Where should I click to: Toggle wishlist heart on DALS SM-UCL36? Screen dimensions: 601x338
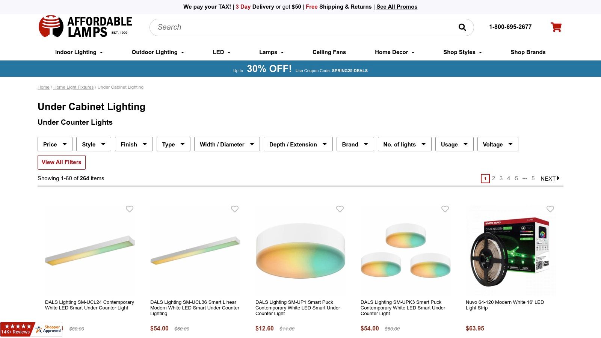235,209
